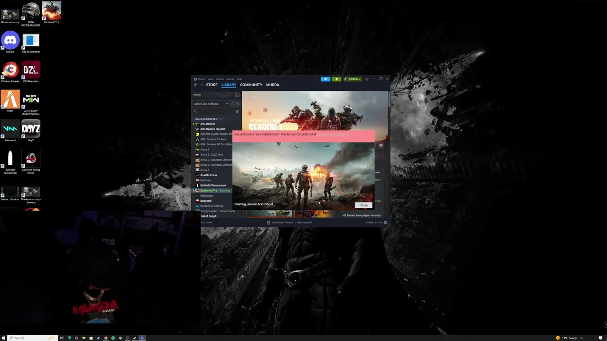The width and height of the screenshot is (607, 341).
Task: Select BattleBit Remastered in Steam library list
Action: point(213,185)
